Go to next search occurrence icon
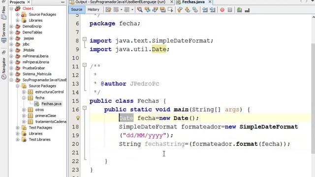The height and width of the screenshot is (177, 315). coord(155,10)
